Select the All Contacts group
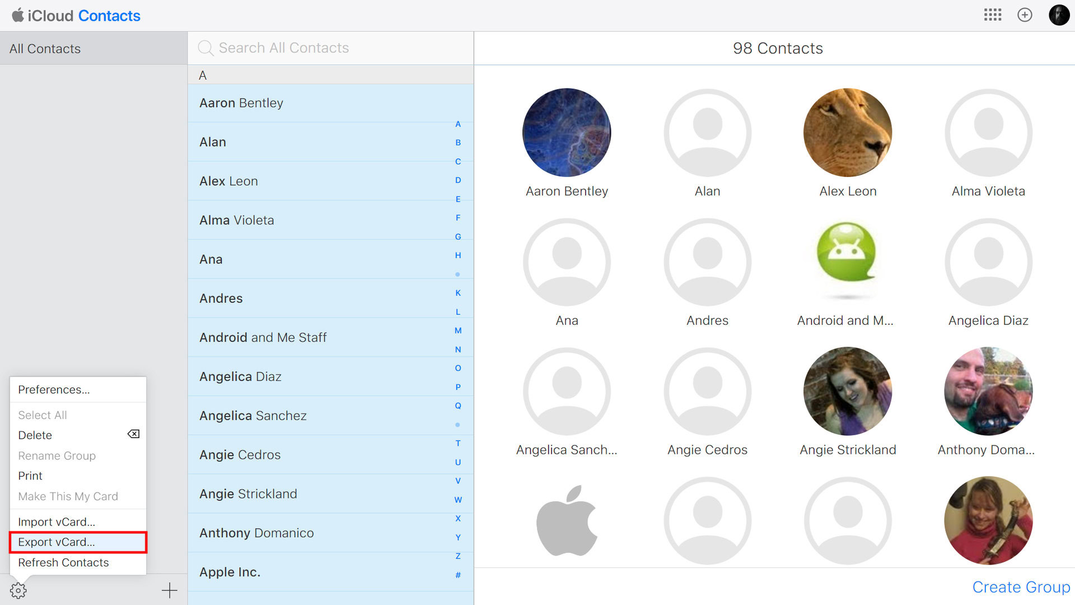This screenshot has height=605, width=1075. click(45, 49)
